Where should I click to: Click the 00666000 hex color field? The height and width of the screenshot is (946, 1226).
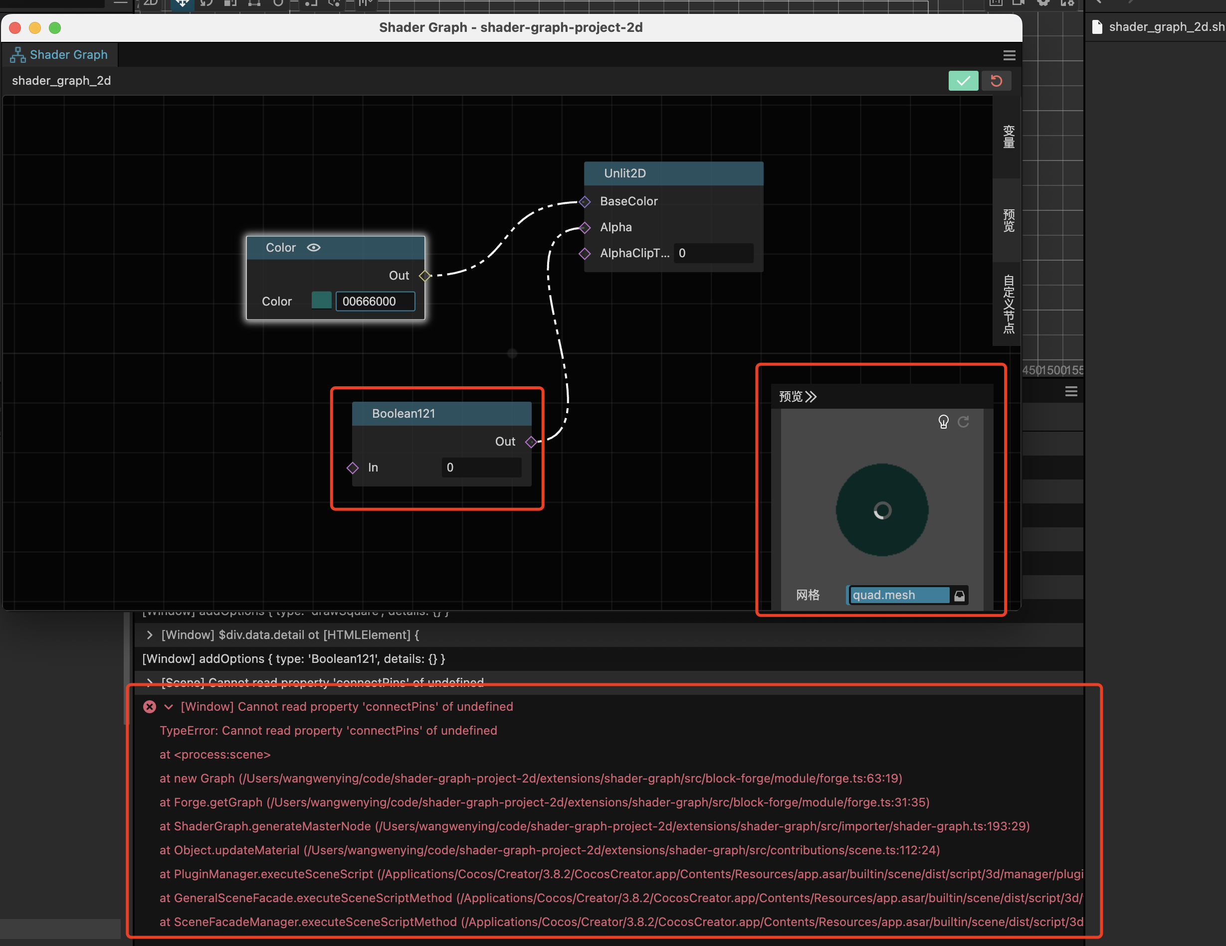(375, 302)
